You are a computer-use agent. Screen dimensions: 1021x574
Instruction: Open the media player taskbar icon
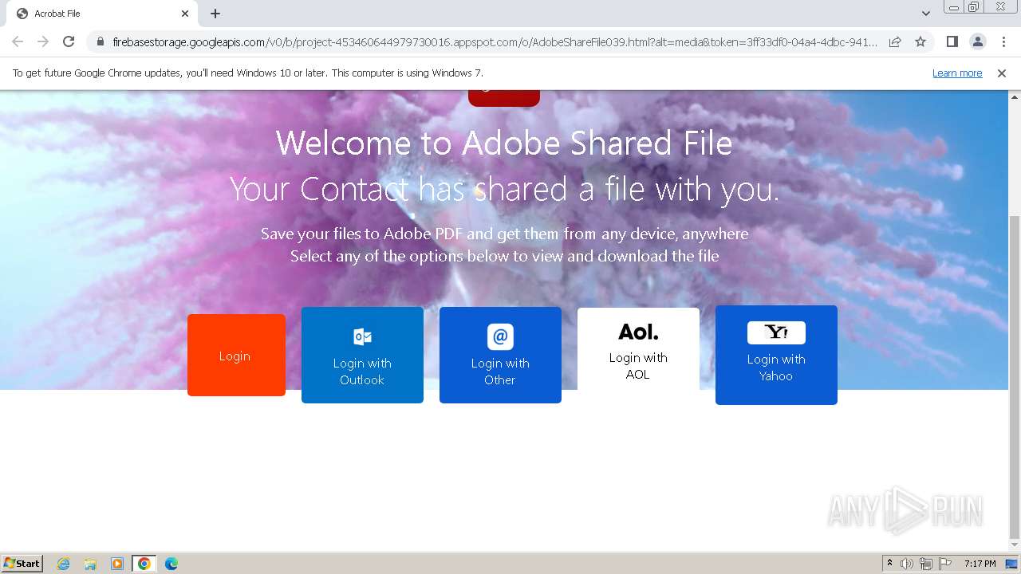click(x=117, y=564)
